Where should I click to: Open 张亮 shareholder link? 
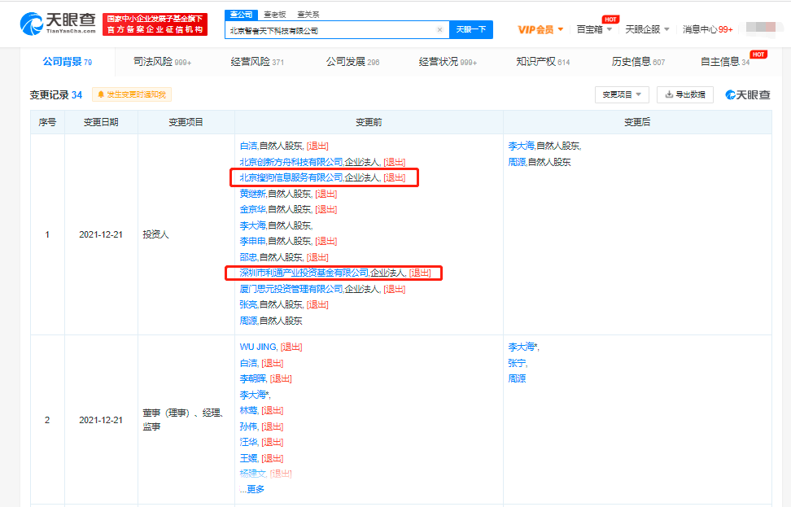point(248,304)
